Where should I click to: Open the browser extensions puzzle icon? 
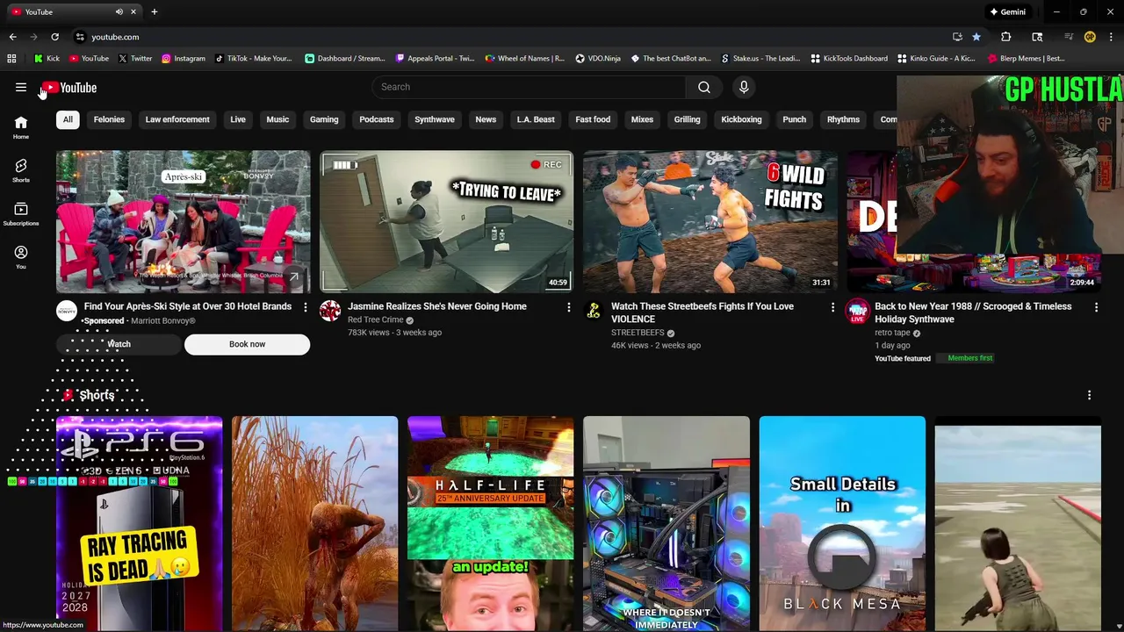[1006, 37]
